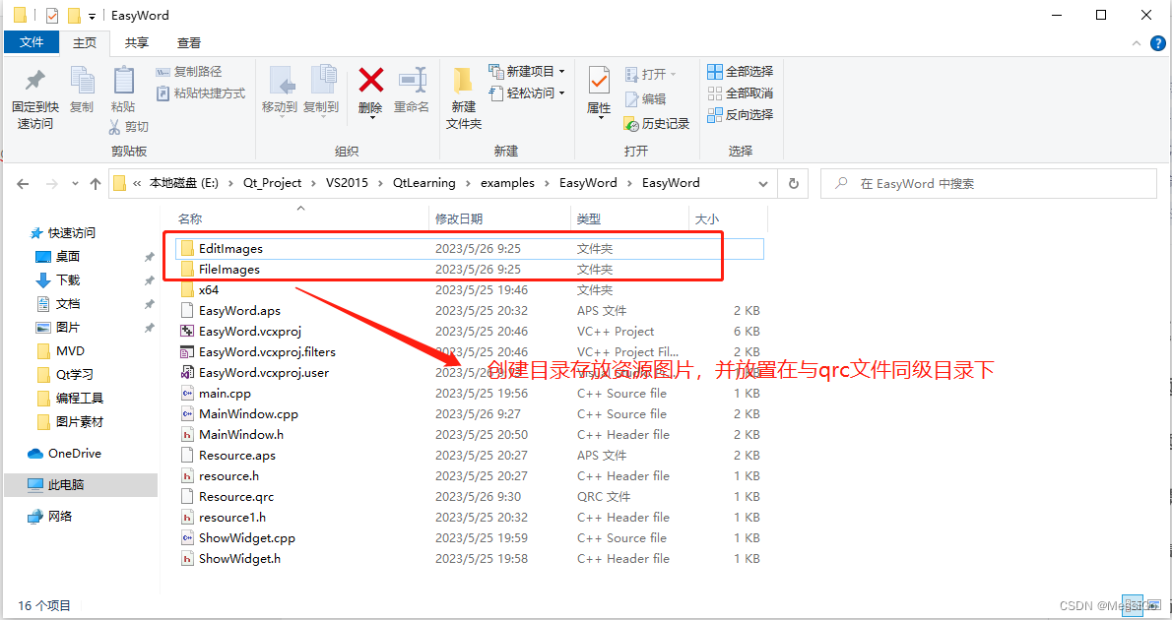Viewport: 1172px width, 620px height.
Task: Click the red Delete icon
Action: 370,80
